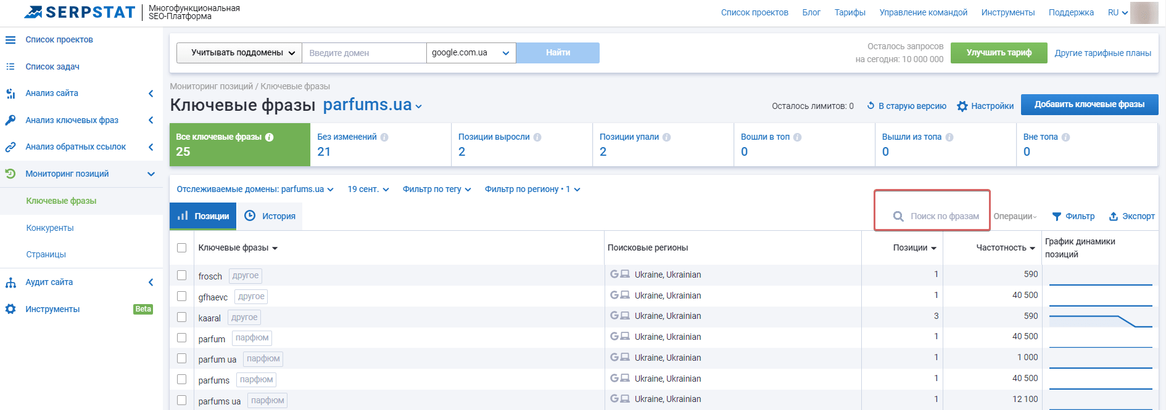Check the box for frosch keyword
Viewport: 1166px width, 410px height.
(x=181, y=275)
